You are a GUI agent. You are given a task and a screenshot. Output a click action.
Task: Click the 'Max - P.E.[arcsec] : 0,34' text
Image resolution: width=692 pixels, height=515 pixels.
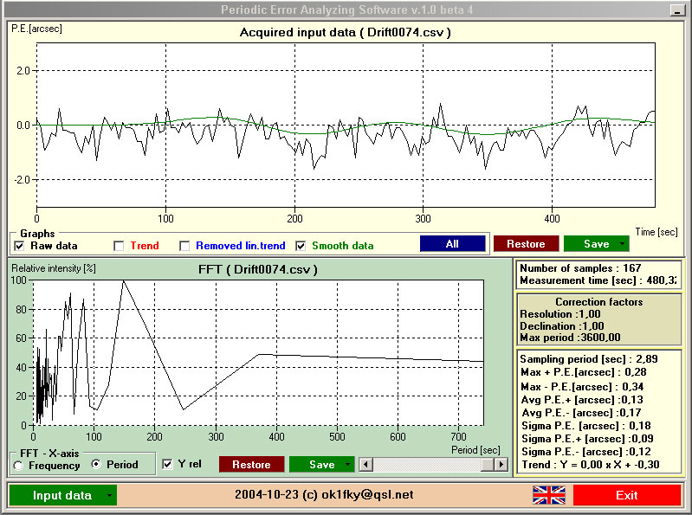pos(582,387)
